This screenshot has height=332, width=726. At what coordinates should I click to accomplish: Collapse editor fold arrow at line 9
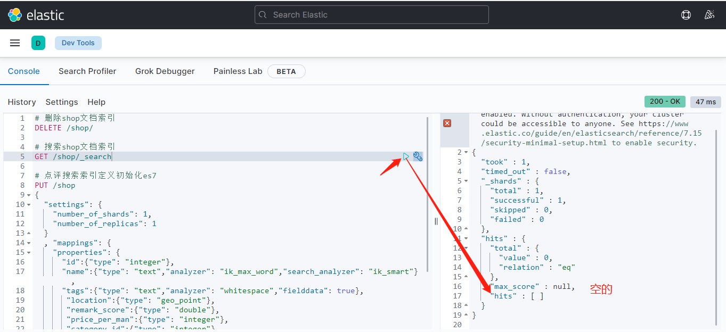(x=29, y=195)
